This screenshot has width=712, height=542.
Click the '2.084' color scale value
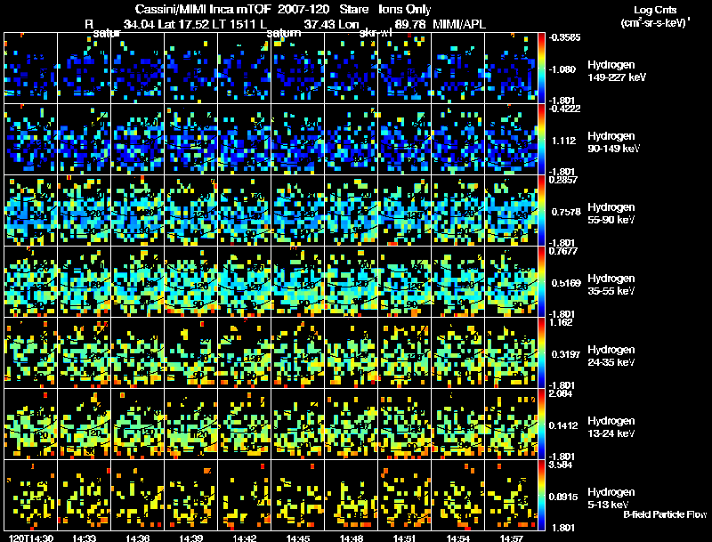tap(561, 393)
